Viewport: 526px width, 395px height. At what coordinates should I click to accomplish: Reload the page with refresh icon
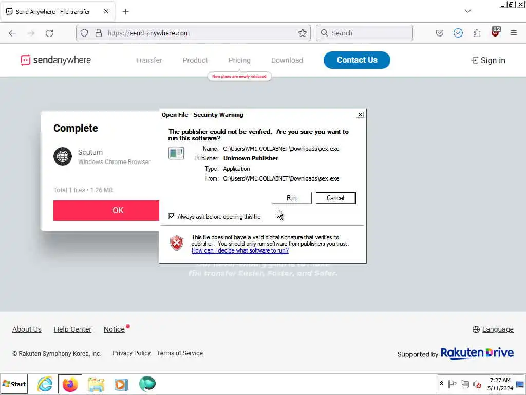[49, 33]
